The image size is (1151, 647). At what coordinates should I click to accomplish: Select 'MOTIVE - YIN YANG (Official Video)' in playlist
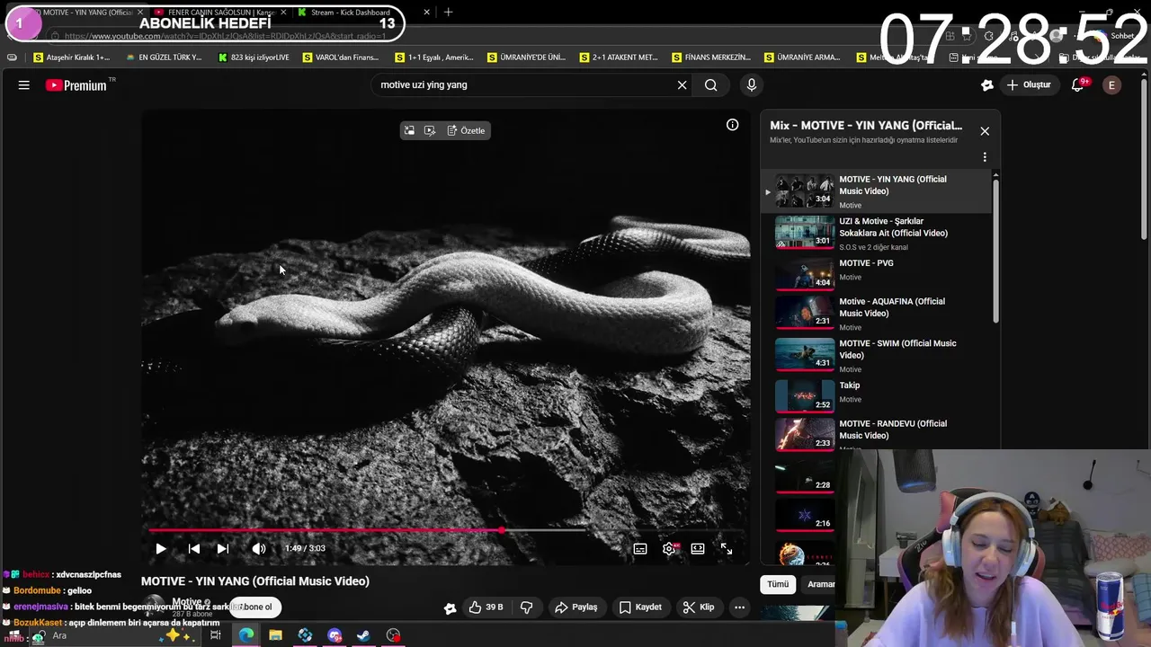[x=877, y=191]
